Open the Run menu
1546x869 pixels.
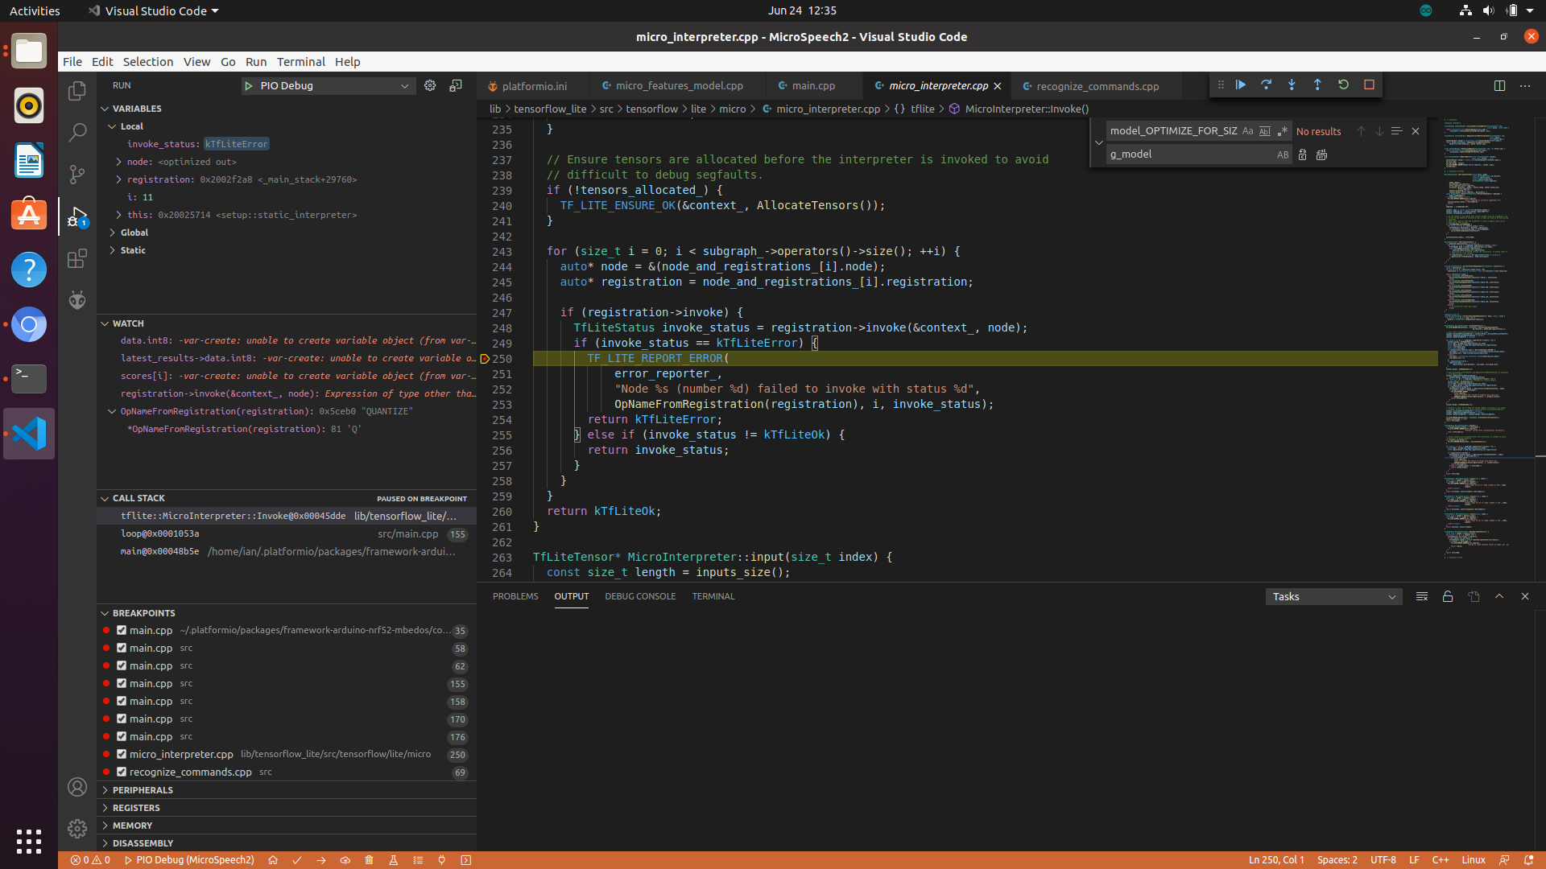(x=256, y=61)
